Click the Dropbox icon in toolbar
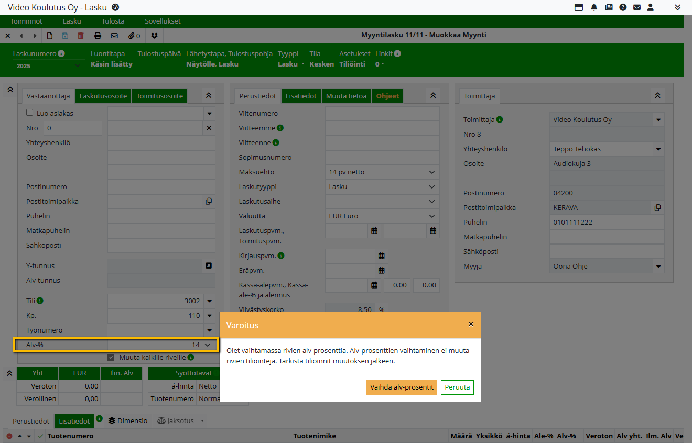Screen dimensions: 692x443 (154, 36)
